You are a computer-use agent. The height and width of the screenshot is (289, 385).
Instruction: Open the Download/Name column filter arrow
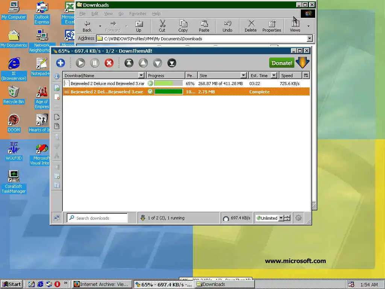(x=141, y=75)
